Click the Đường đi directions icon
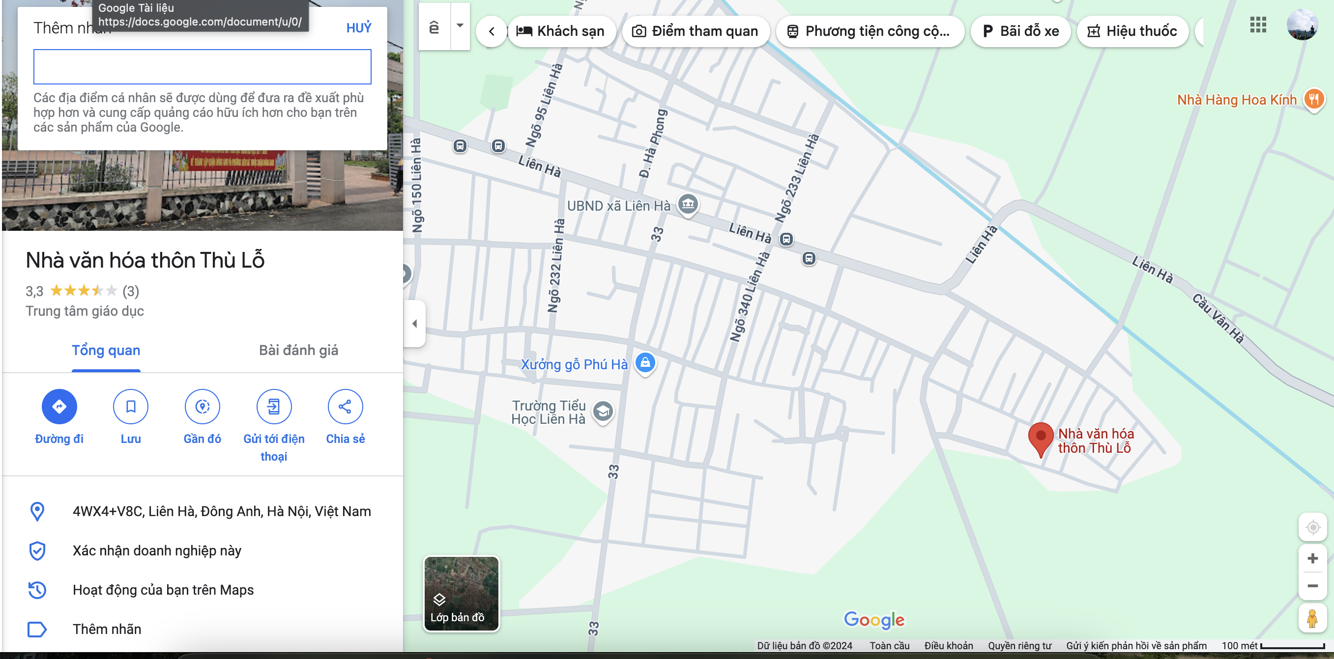The width and height of the screenshot is (1334, 659). 59,407
